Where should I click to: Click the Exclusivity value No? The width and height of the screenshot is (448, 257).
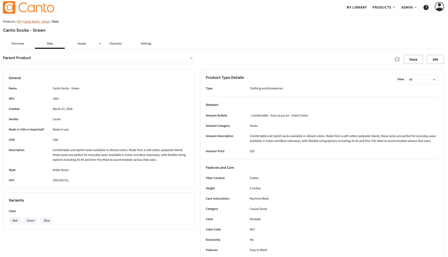[252, 240]
